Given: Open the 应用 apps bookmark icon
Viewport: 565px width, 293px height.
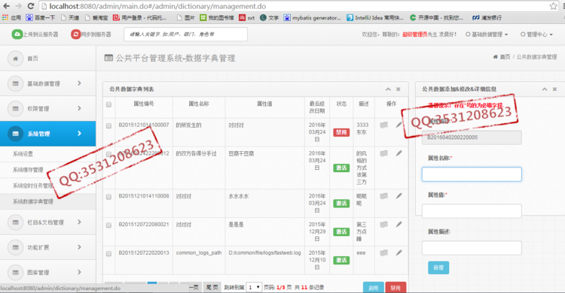Looking at the screenshot, I should coord(5,17).
